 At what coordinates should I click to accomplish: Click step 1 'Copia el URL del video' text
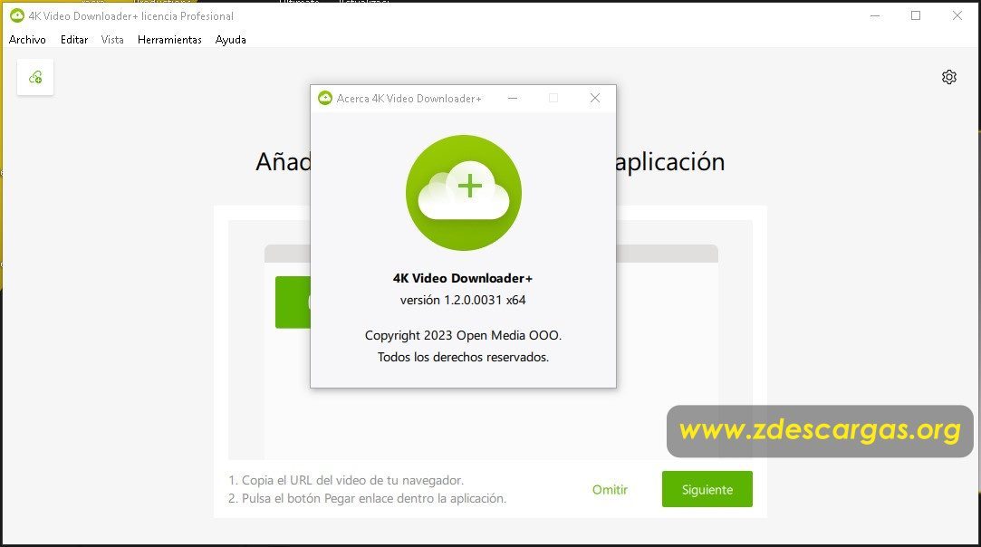tap(346, 480)
